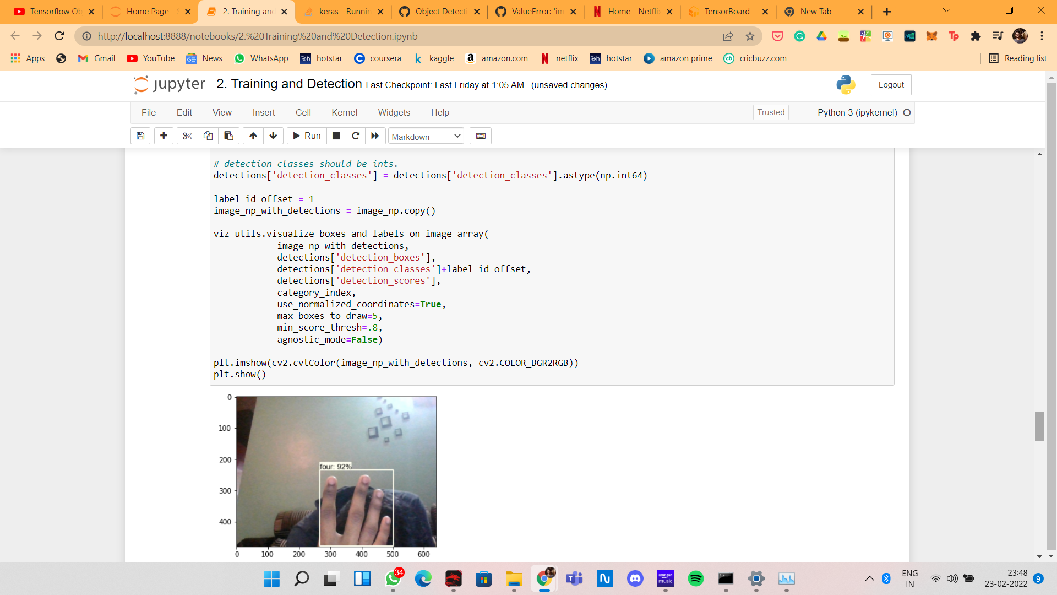1057x595 pixels.
Task: Insert cell below using plus icon
Action: coord(164,136)
